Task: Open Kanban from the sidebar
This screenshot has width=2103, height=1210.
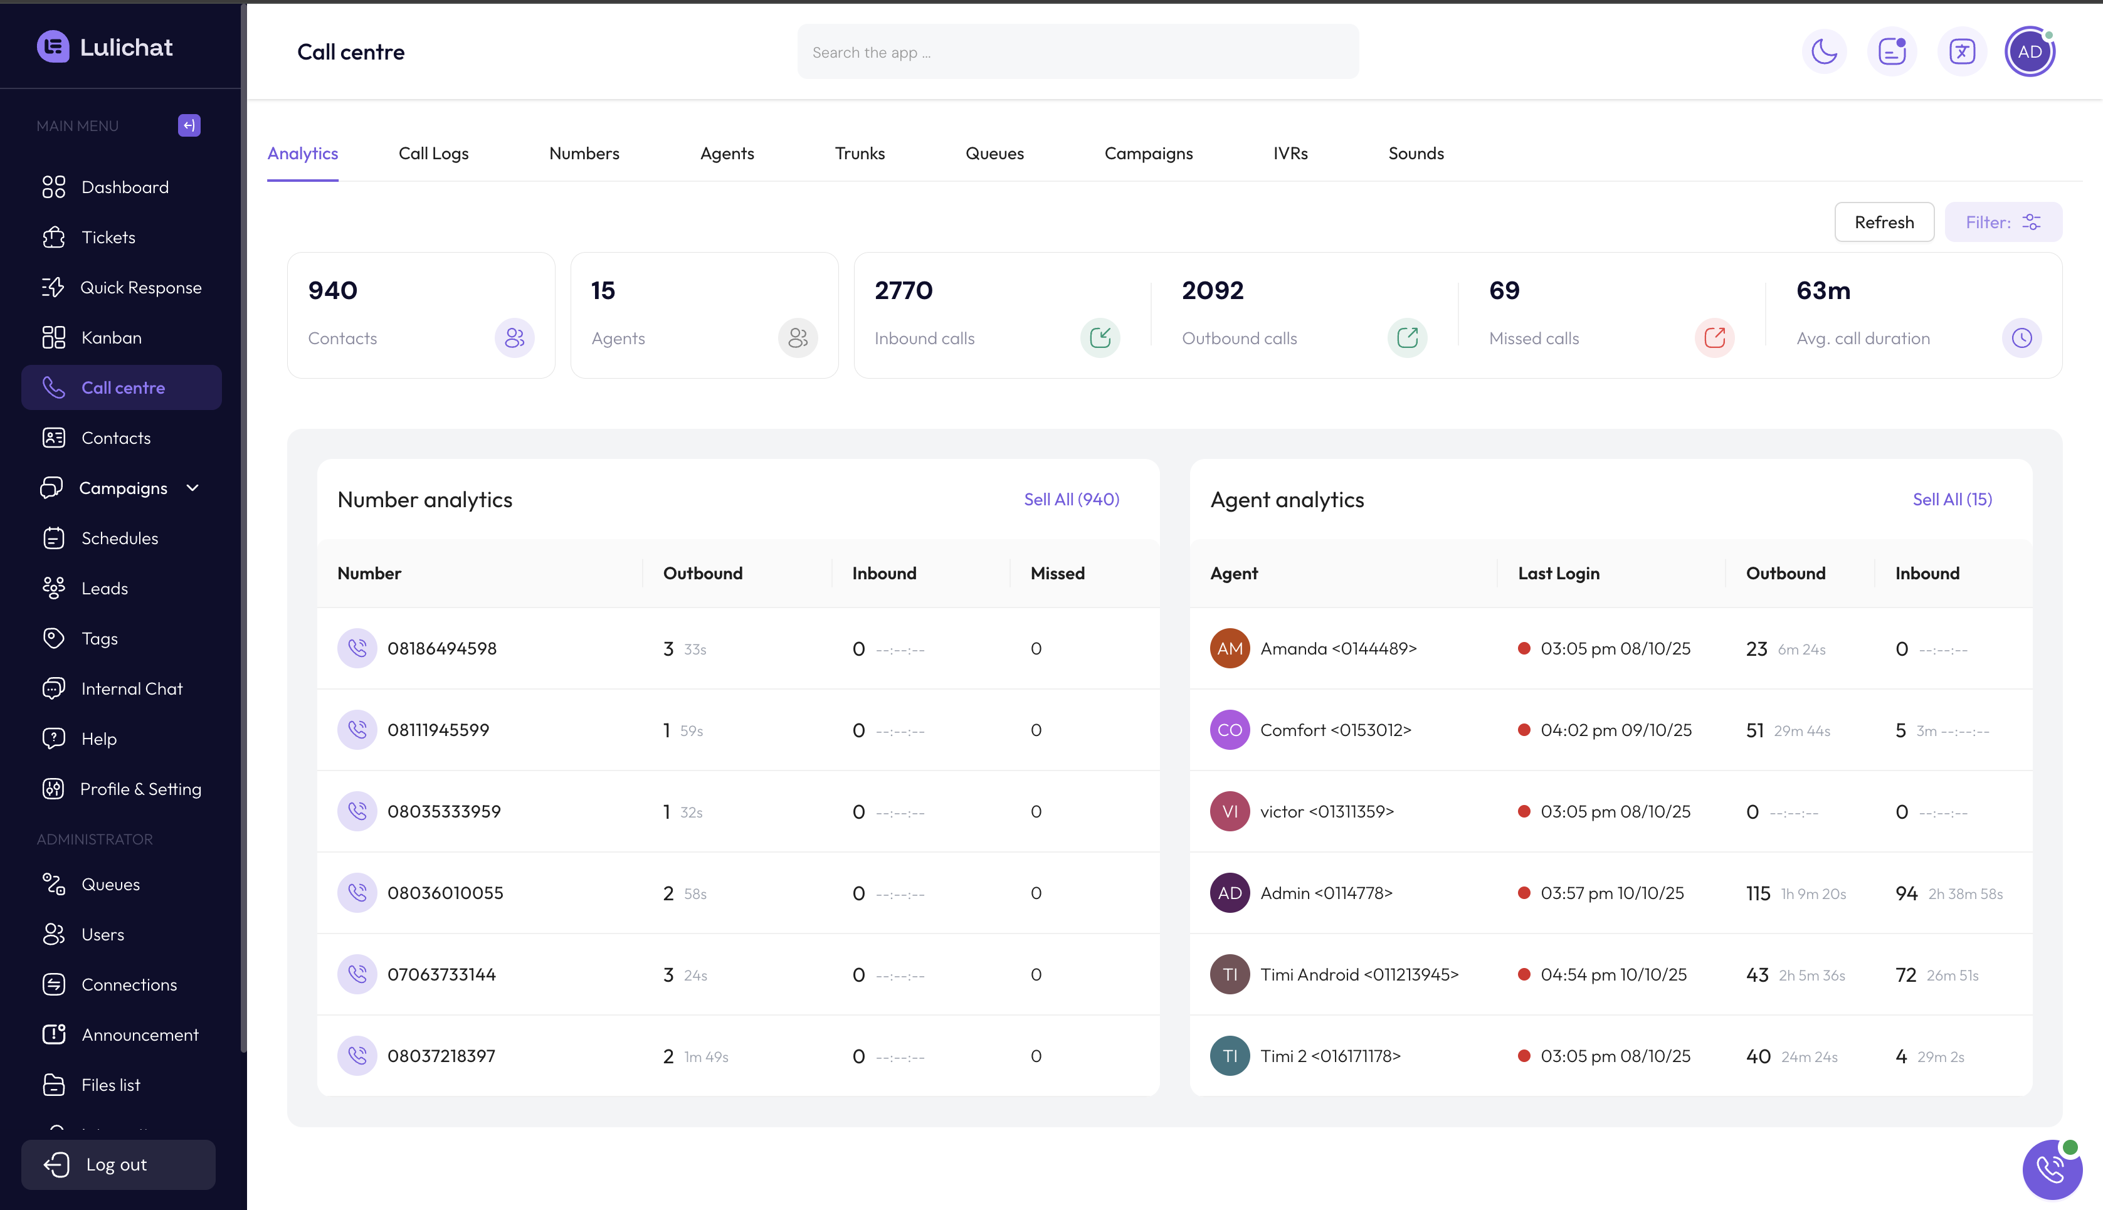Action: (112, 337)
